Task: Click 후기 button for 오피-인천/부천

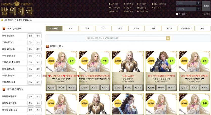Action: point(38,56)
